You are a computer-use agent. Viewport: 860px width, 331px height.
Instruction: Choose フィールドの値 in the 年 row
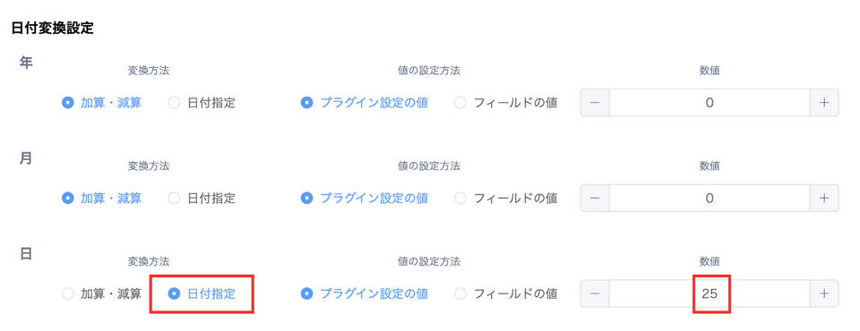click(506, 103)
